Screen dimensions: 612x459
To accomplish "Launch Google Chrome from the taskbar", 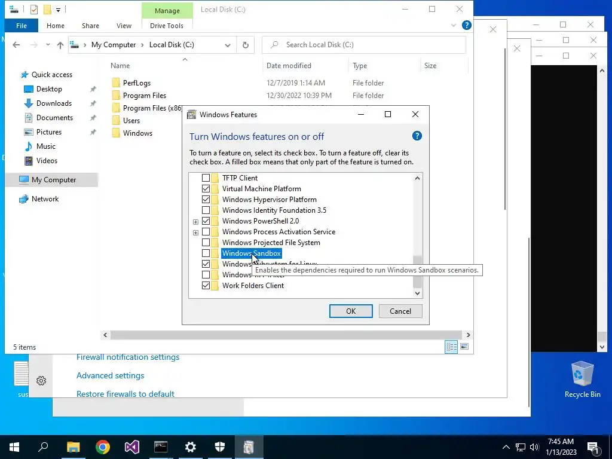I will pos(103,447).
